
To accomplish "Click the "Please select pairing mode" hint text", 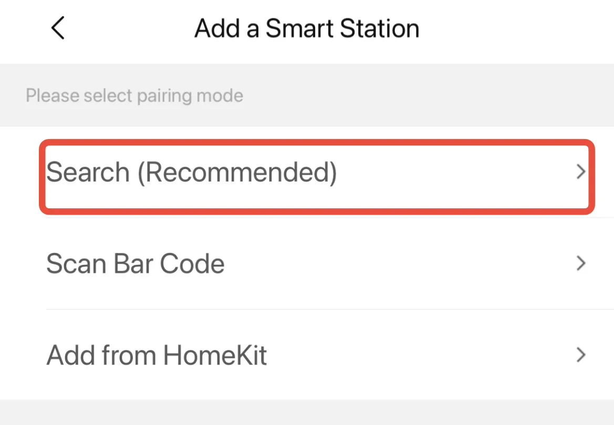I will [x=134, y=96].
